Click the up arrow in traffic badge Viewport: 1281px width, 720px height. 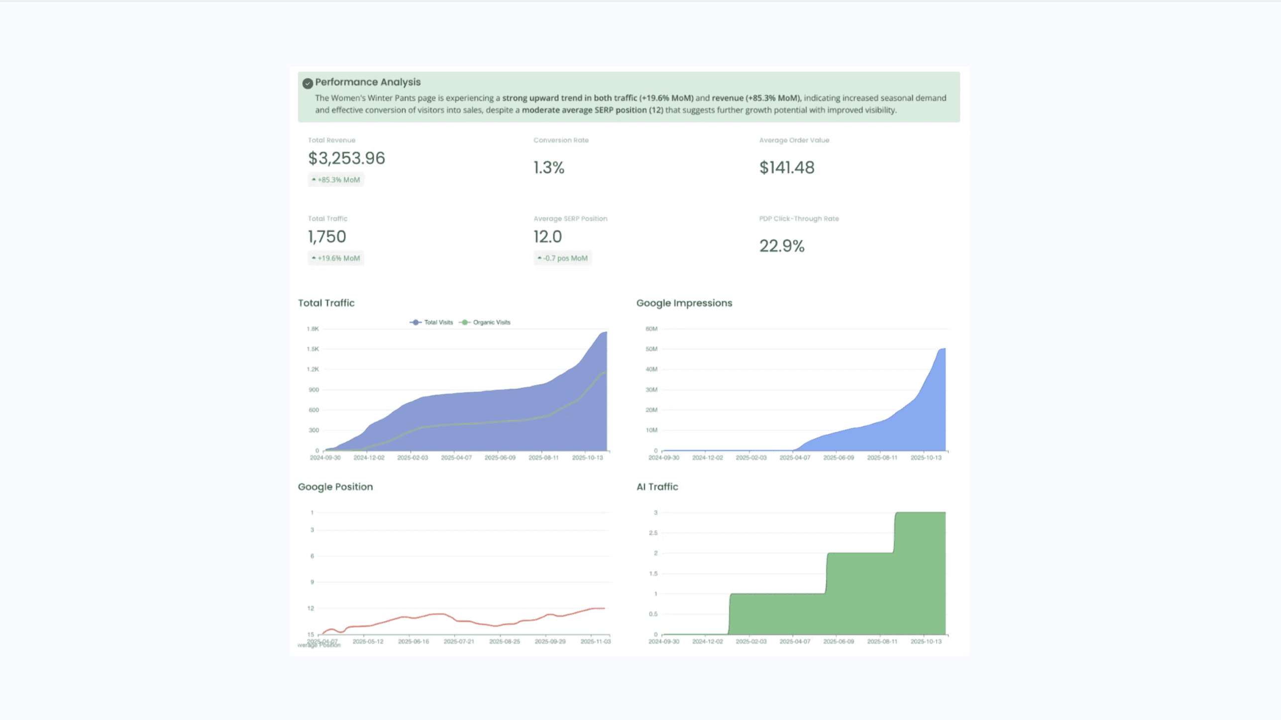[314, 258]
